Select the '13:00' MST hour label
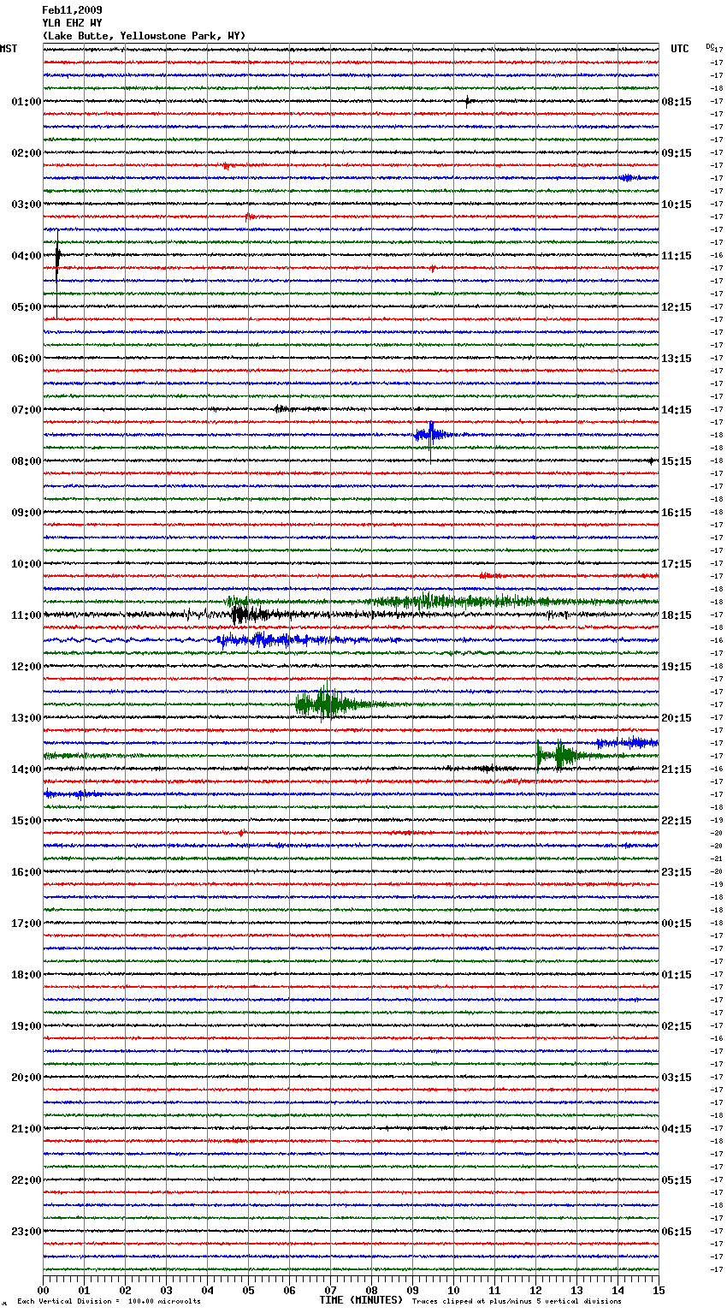This screenshot has width=727, height=1313. 27,718
